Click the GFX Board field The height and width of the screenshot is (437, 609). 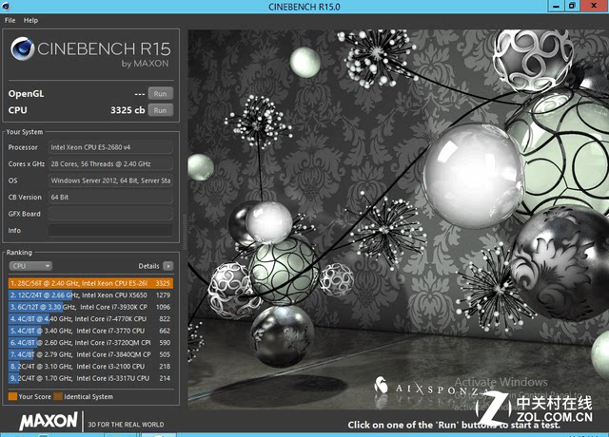pos(110,214)
